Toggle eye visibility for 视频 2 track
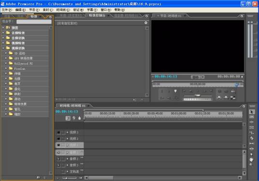The width and height of the screenshot is (259, 181). pos(58,138)
